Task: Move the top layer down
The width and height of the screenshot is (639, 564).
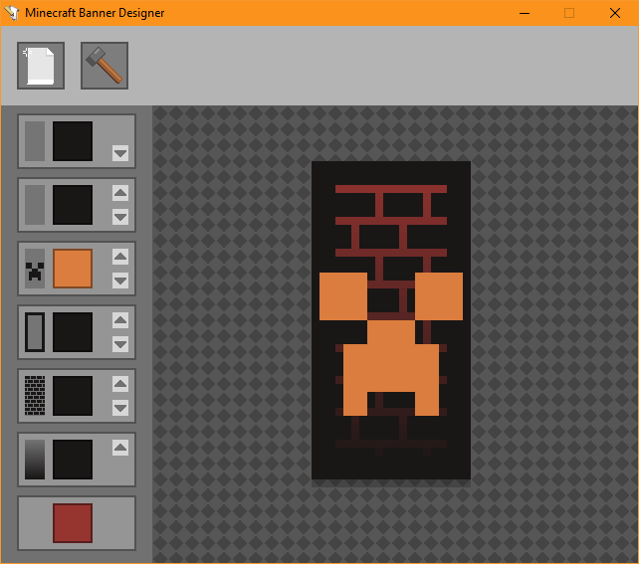Action: (x=120, y=153)
